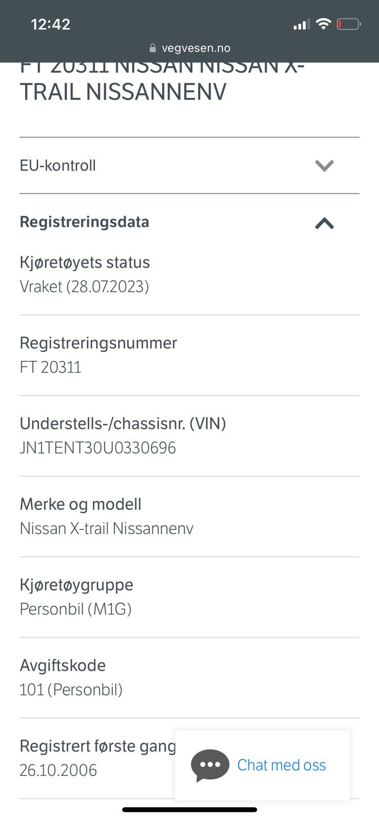Viewport: 379px width, 820px height.
Task: Tap the Wi-Fi status icon
Action: (x=323, y=24)
